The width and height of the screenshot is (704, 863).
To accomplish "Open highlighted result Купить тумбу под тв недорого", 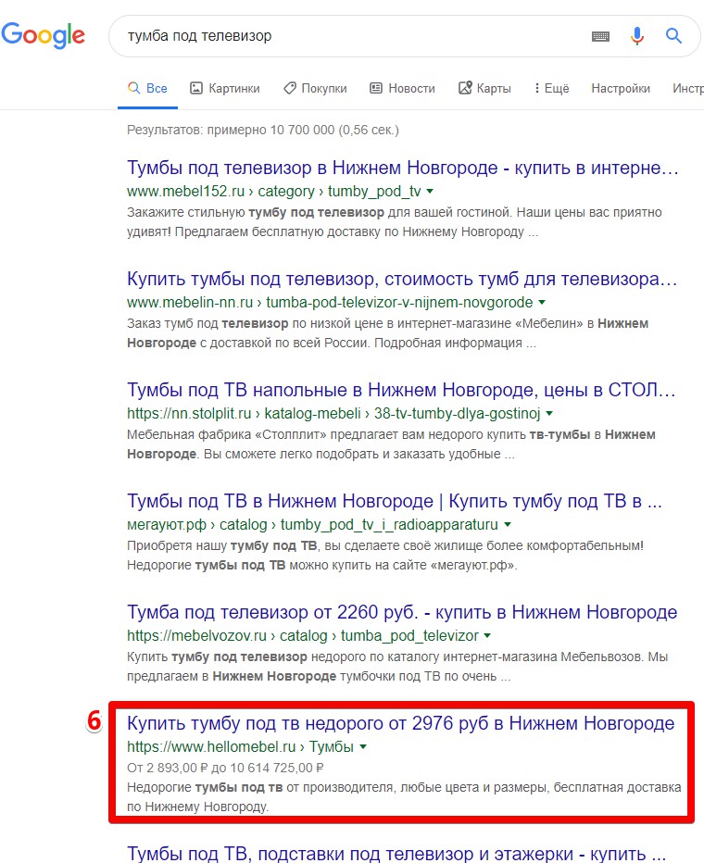I will click(400, 723).
